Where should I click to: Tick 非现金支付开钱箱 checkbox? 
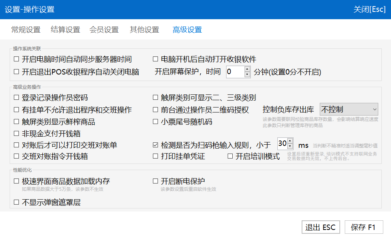click(x=17, y=134)
